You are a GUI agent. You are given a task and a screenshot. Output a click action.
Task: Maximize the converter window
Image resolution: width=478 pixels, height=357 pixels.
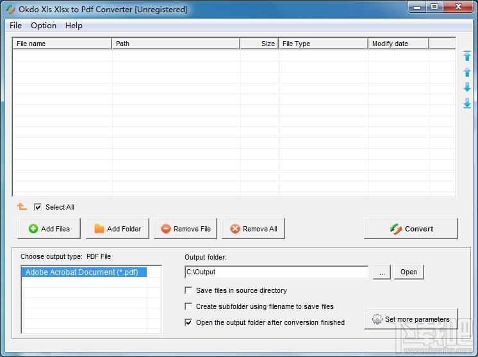pyautogui.click(x=434, y=6)
